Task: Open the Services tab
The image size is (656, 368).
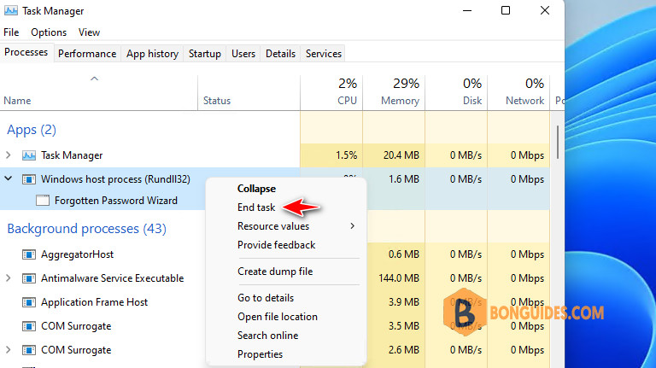Action: pyautogui.click(x=324, y=54)
